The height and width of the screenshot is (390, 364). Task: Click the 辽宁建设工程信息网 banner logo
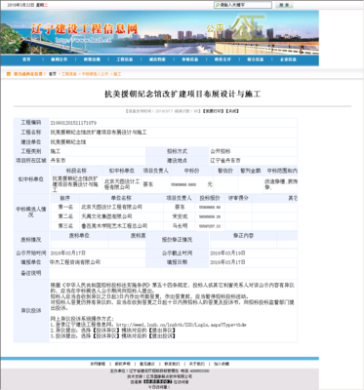tap(84, 29)
